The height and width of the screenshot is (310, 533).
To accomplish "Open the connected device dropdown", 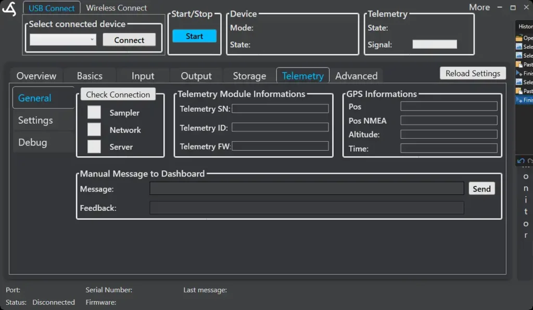I will 63,39.
